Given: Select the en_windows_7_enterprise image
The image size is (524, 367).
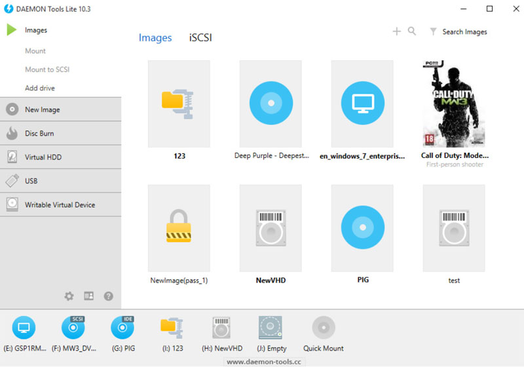Looking at the screenshot, I should [362, 104].
